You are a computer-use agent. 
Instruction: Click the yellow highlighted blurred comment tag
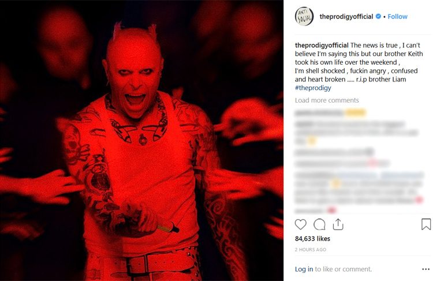(356, 113)
